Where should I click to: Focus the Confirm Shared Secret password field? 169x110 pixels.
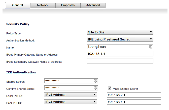pyautogui.click(x=68, y=88)
